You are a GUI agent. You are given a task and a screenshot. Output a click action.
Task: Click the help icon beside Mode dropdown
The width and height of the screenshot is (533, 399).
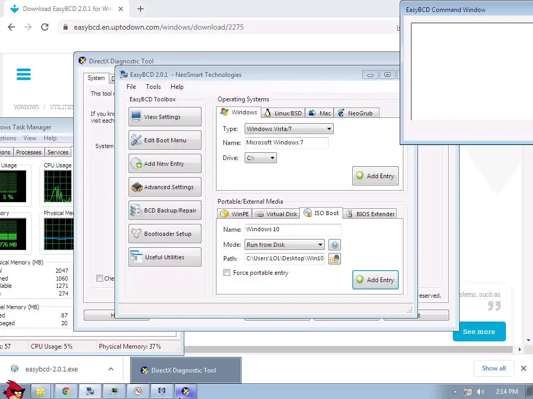335,245
